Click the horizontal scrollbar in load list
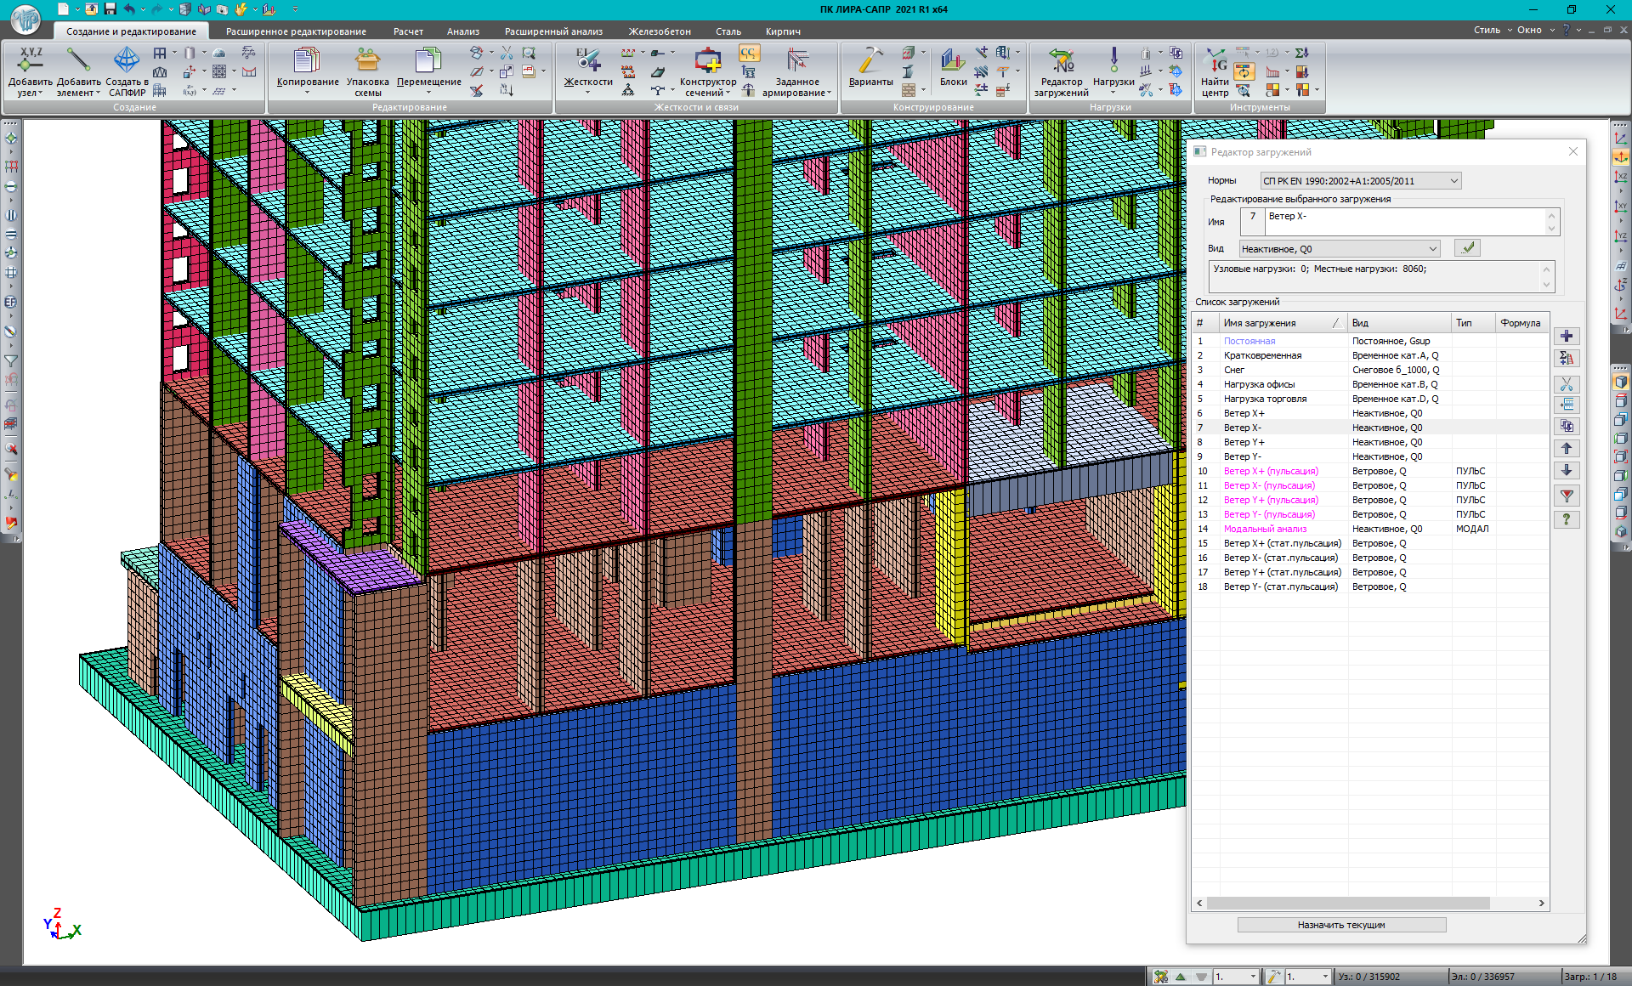This screenshot has width=1632, height=986. tap(1347, 904)
